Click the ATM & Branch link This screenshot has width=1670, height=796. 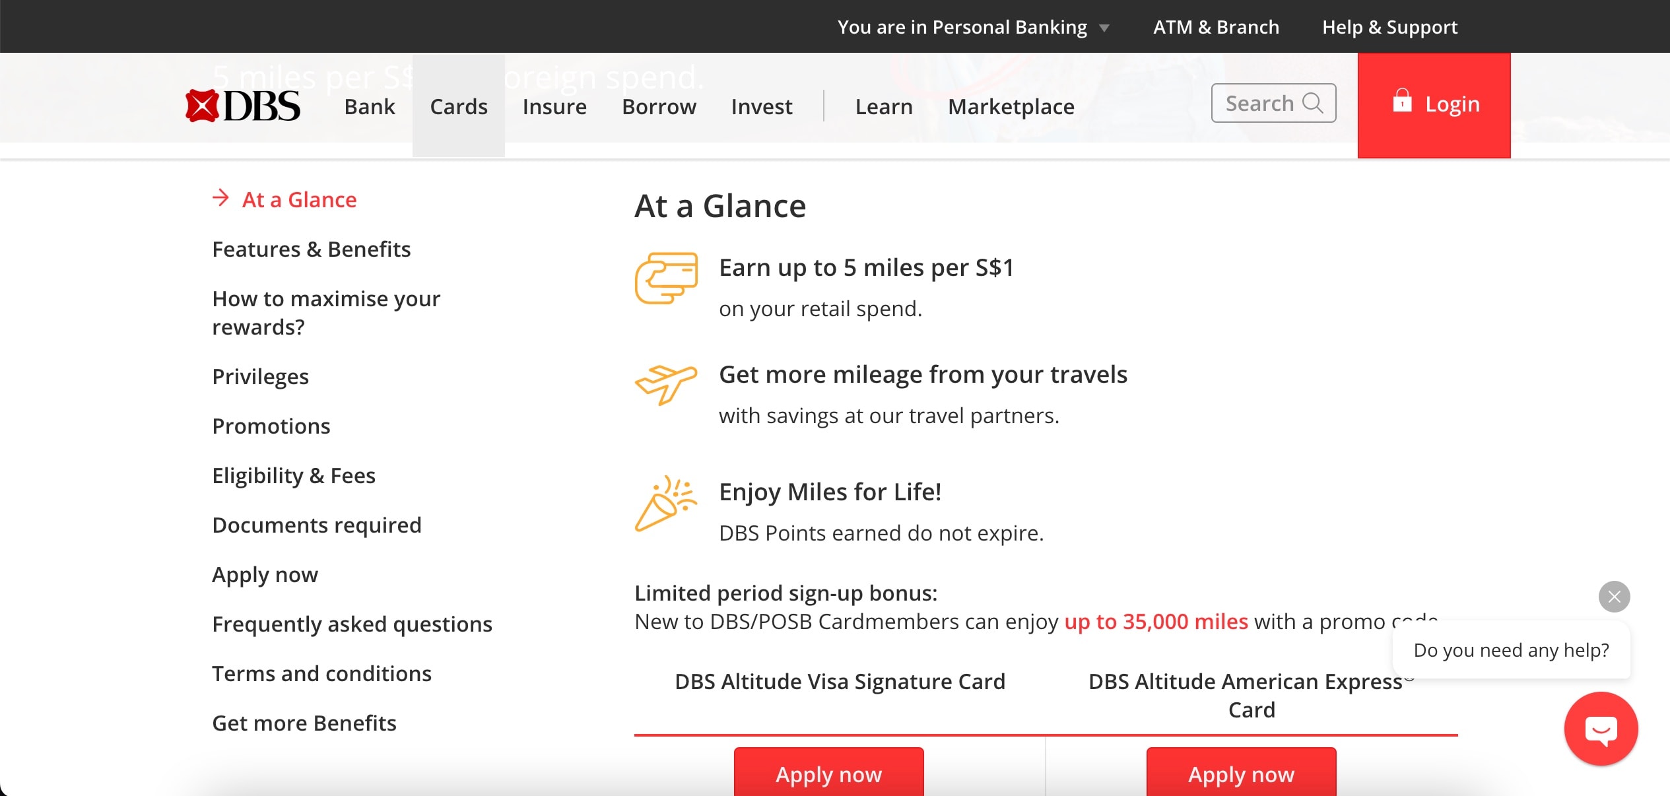point(1216,27)
